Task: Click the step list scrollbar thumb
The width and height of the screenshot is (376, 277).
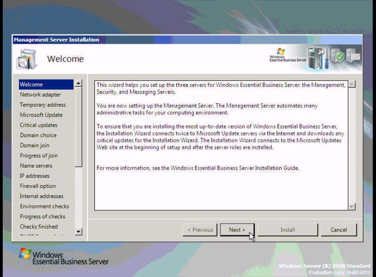Action: click(78, 127)
